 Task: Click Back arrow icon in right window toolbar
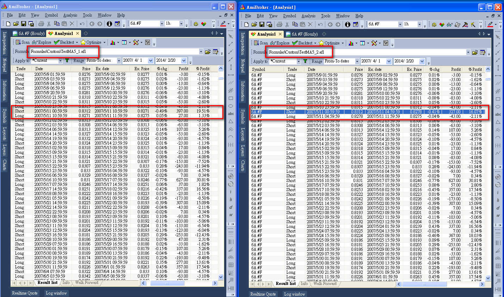(330, 24)
